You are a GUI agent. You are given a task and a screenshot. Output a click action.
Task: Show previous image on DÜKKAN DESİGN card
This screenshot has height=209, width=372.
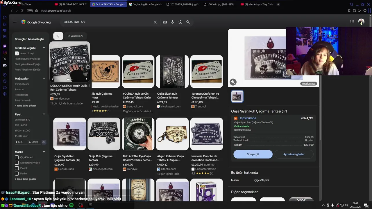pos(53,79)
